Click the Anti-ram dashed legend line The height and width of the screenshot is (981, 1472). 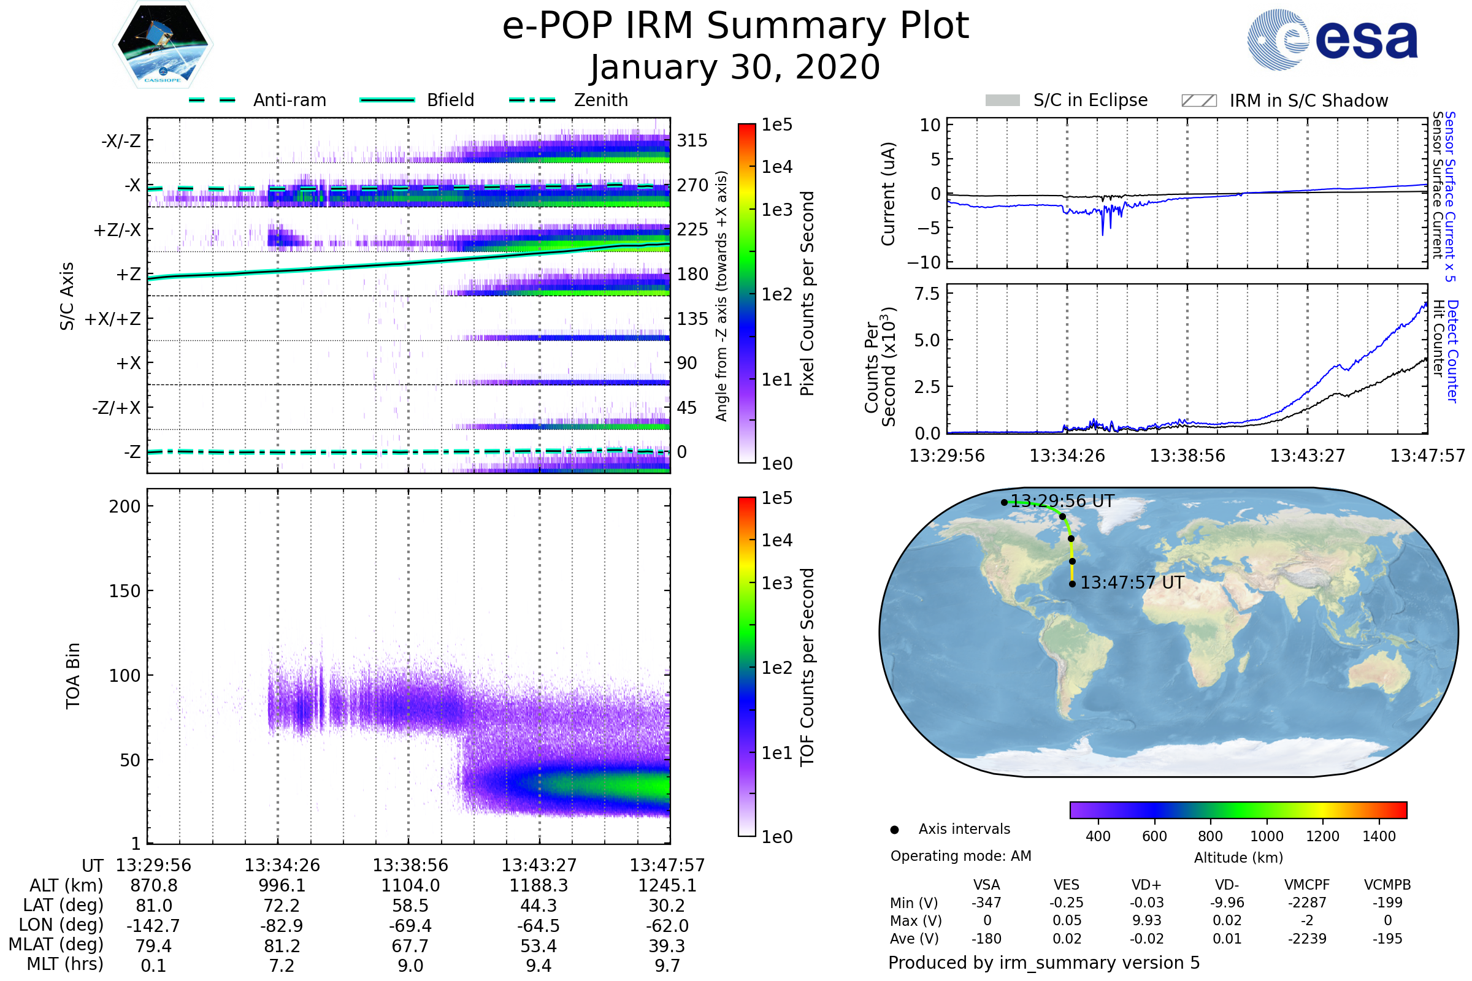click(212, 100)
